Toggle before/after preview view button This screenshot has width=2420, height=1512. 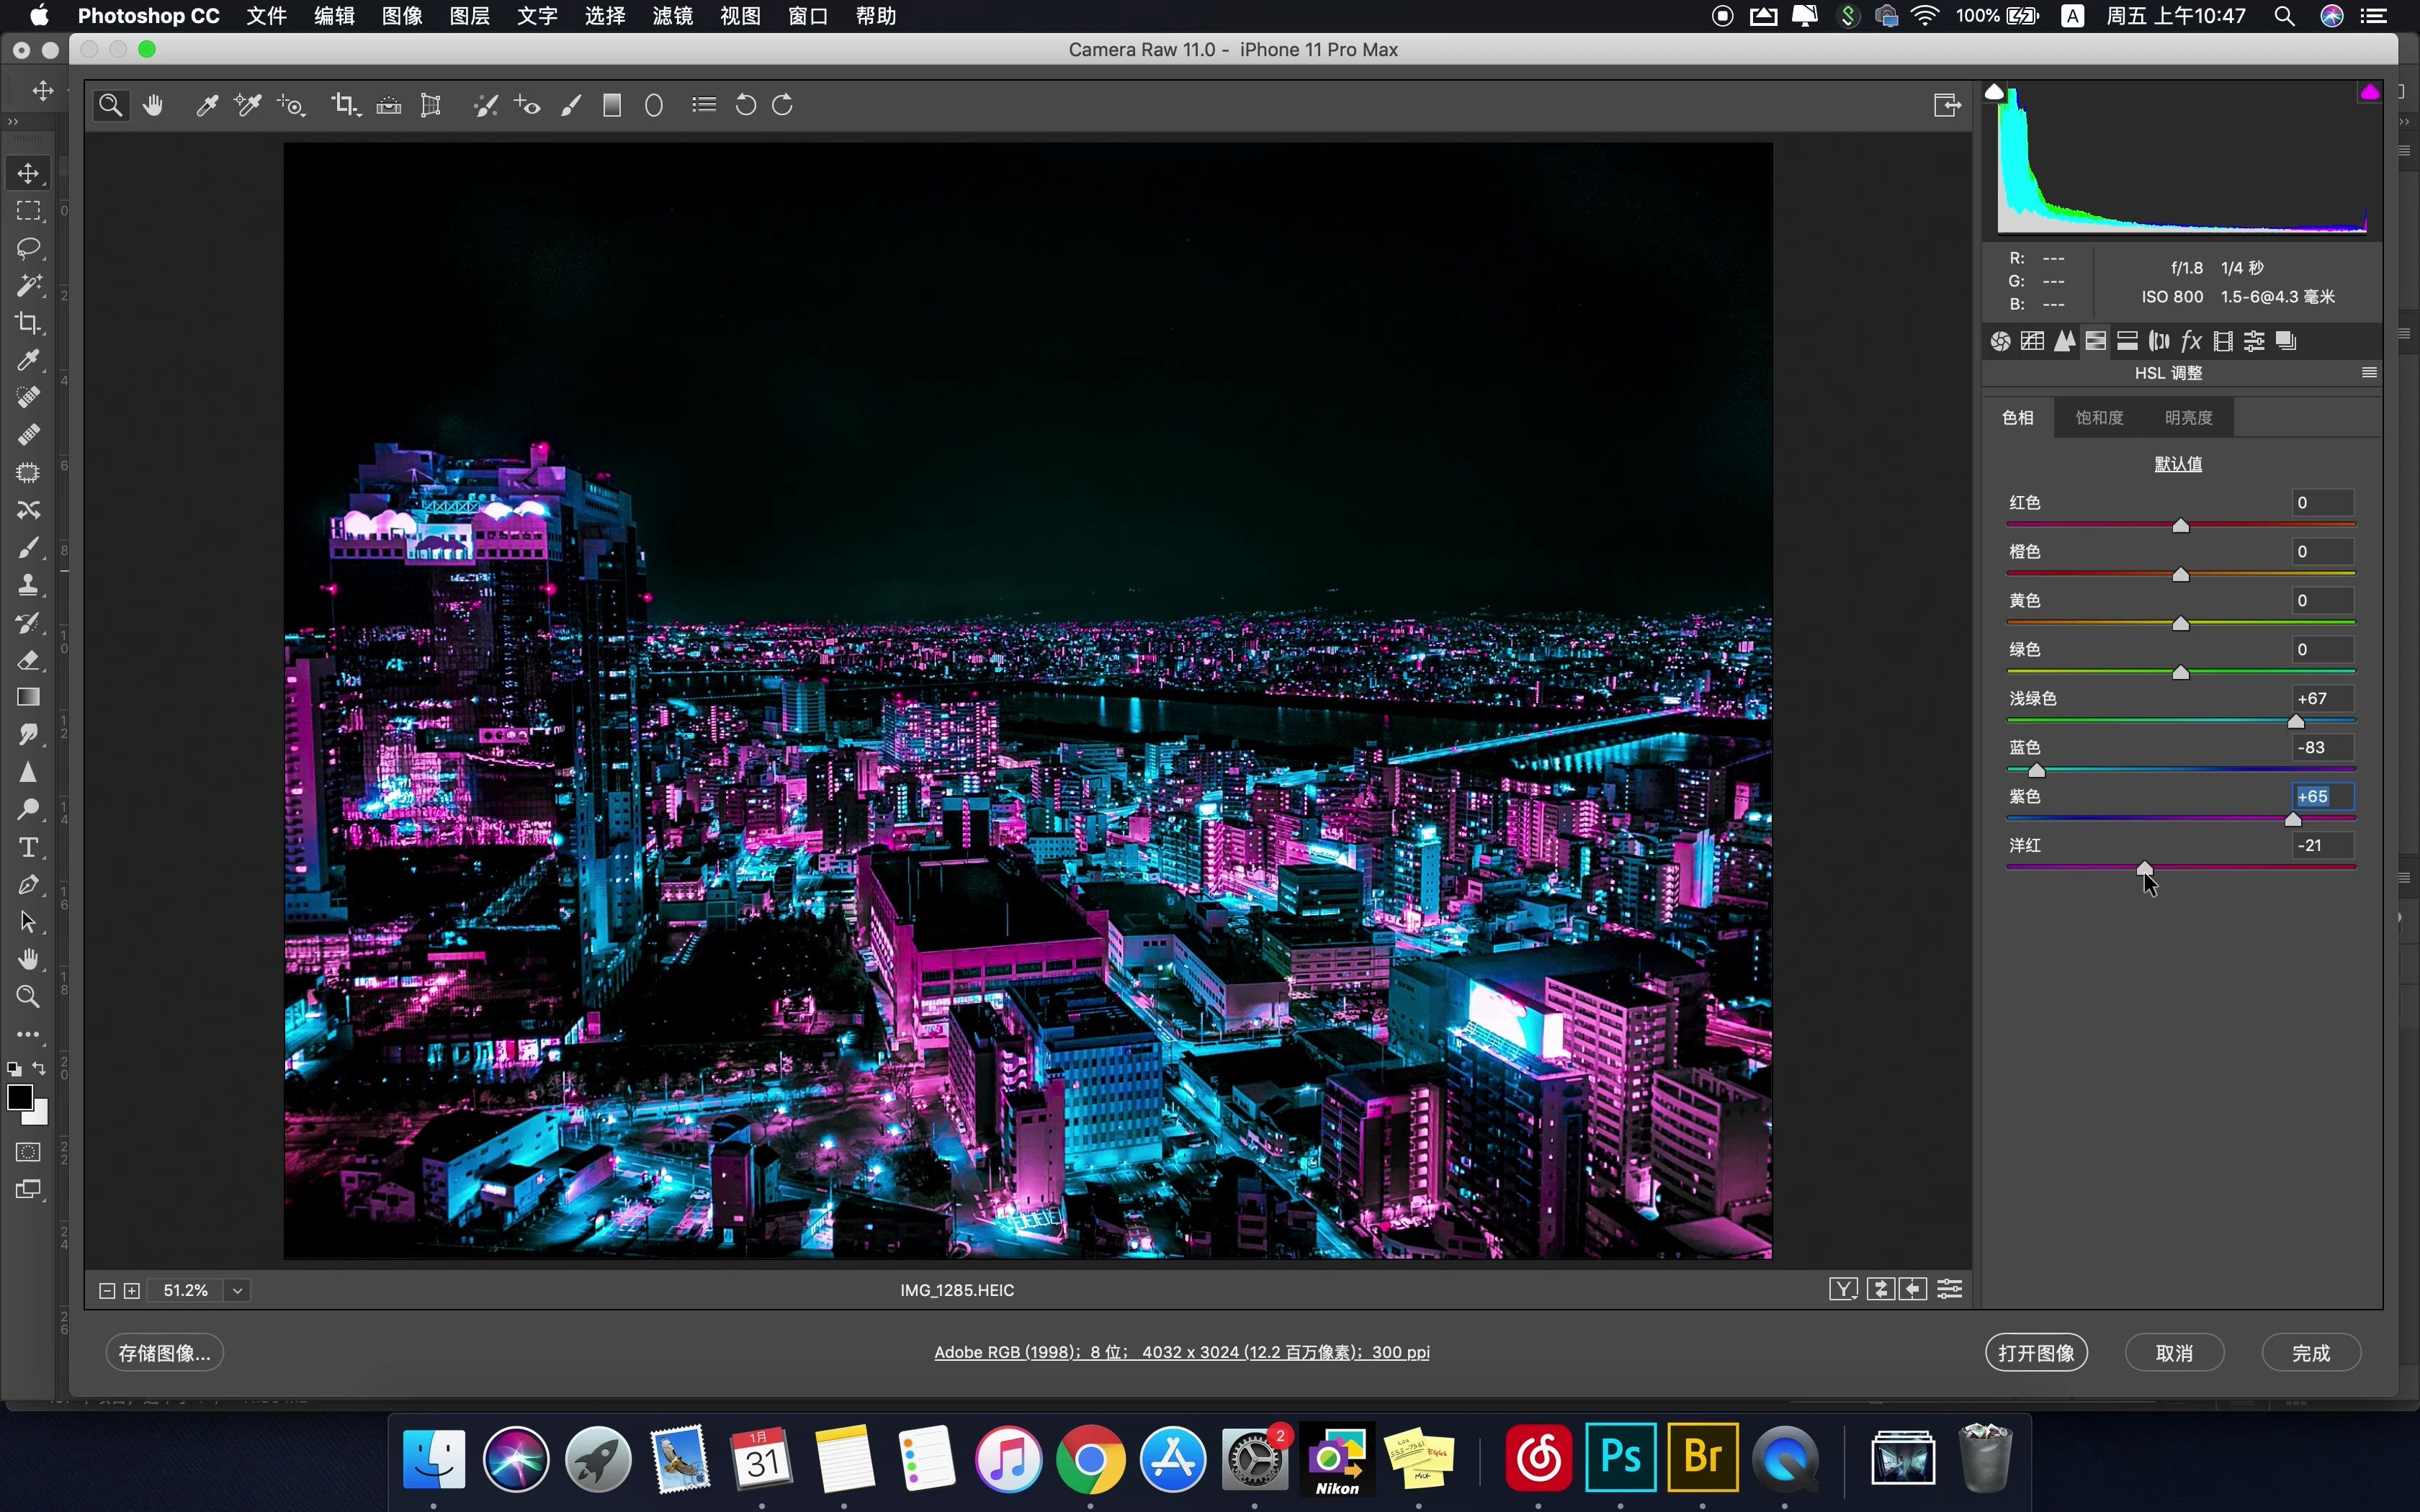[1843, 1289]
